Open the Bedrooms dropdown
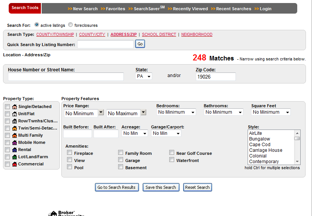The image size is (312, 216). pyautogui.click(x=176, y=112)
